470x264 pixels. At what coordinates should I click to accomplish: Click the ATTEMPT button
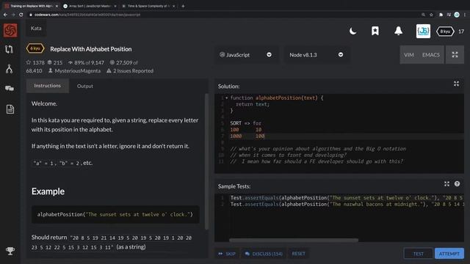pyautogui.click(x=449, y=254)
